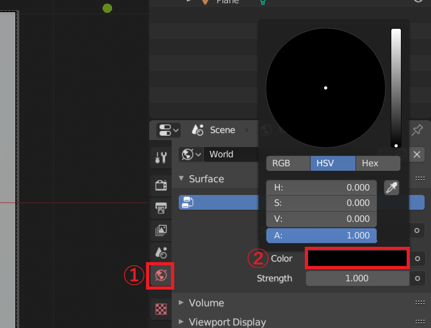Click the brightness value slider bar
Image resolution: width=431 pixels, height=328 pixels.
click(396, 88)
